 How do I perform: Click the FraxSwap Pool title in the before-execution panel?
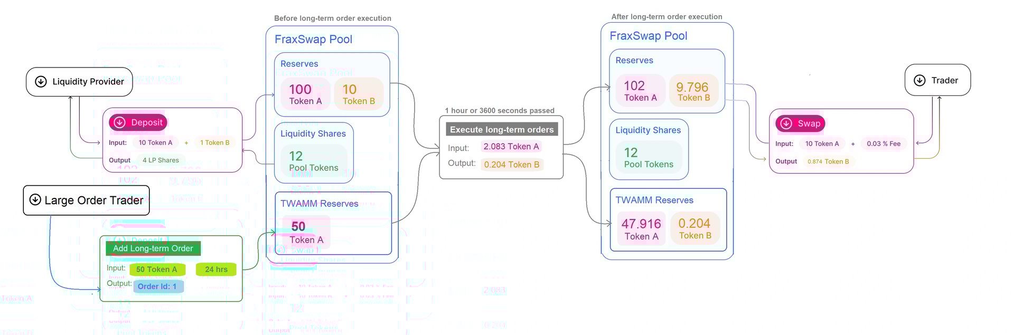pos(313,39)
